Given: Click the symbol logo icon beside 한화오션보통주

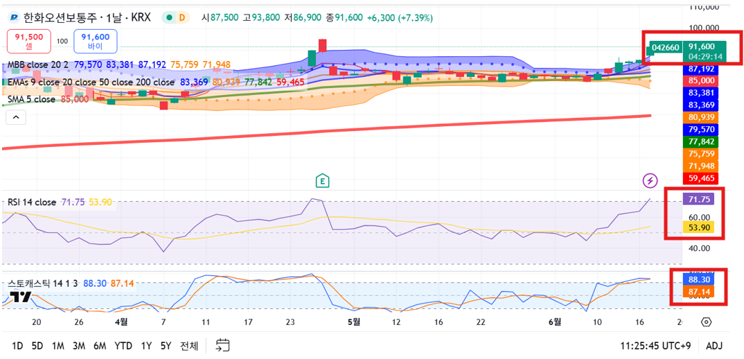Looking at the screenshot, I should pyautogui.click(x=15, y=17).
